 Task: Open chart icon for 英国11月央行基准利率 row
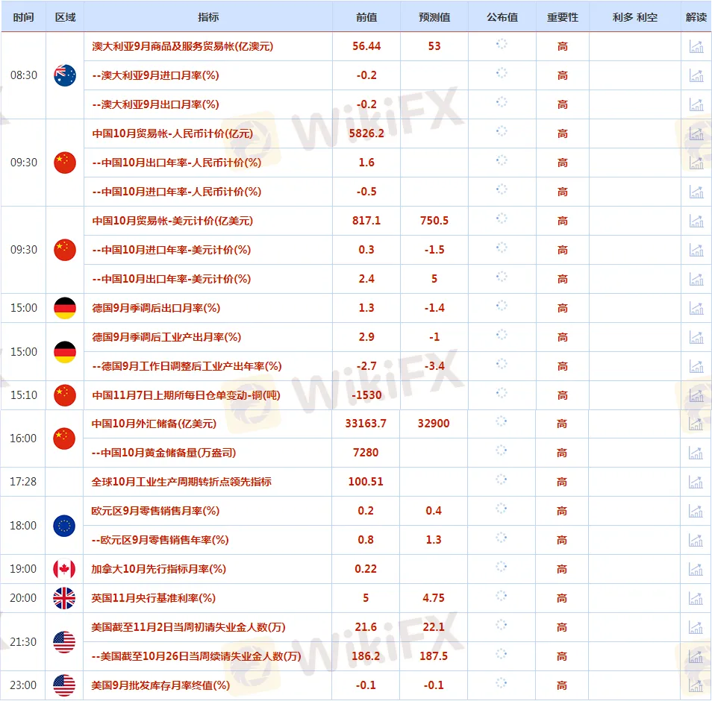pos(696,598)
